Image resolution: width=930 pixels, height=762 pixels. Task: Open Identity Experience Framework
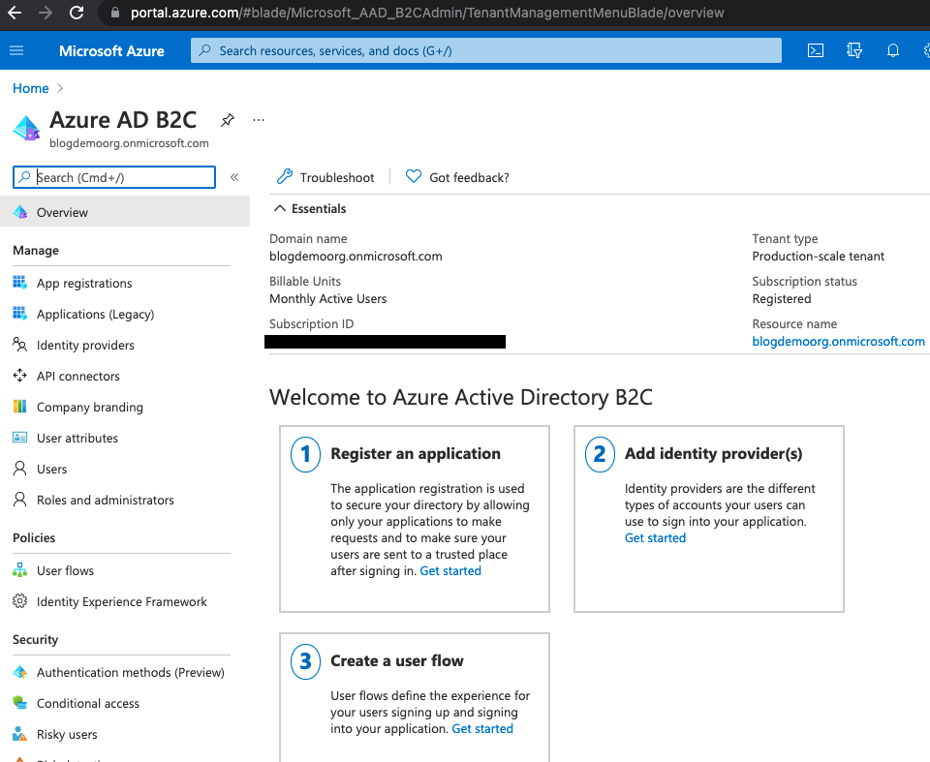(x=122, y=601)
